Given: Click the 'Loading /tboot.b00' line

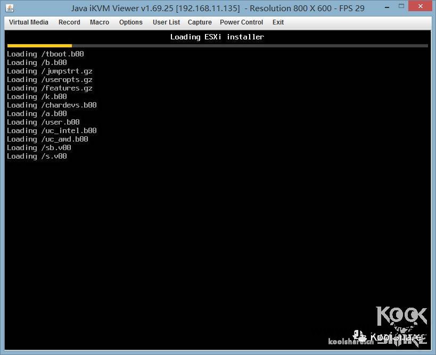Looking at the screenshot, I should 45,54.
